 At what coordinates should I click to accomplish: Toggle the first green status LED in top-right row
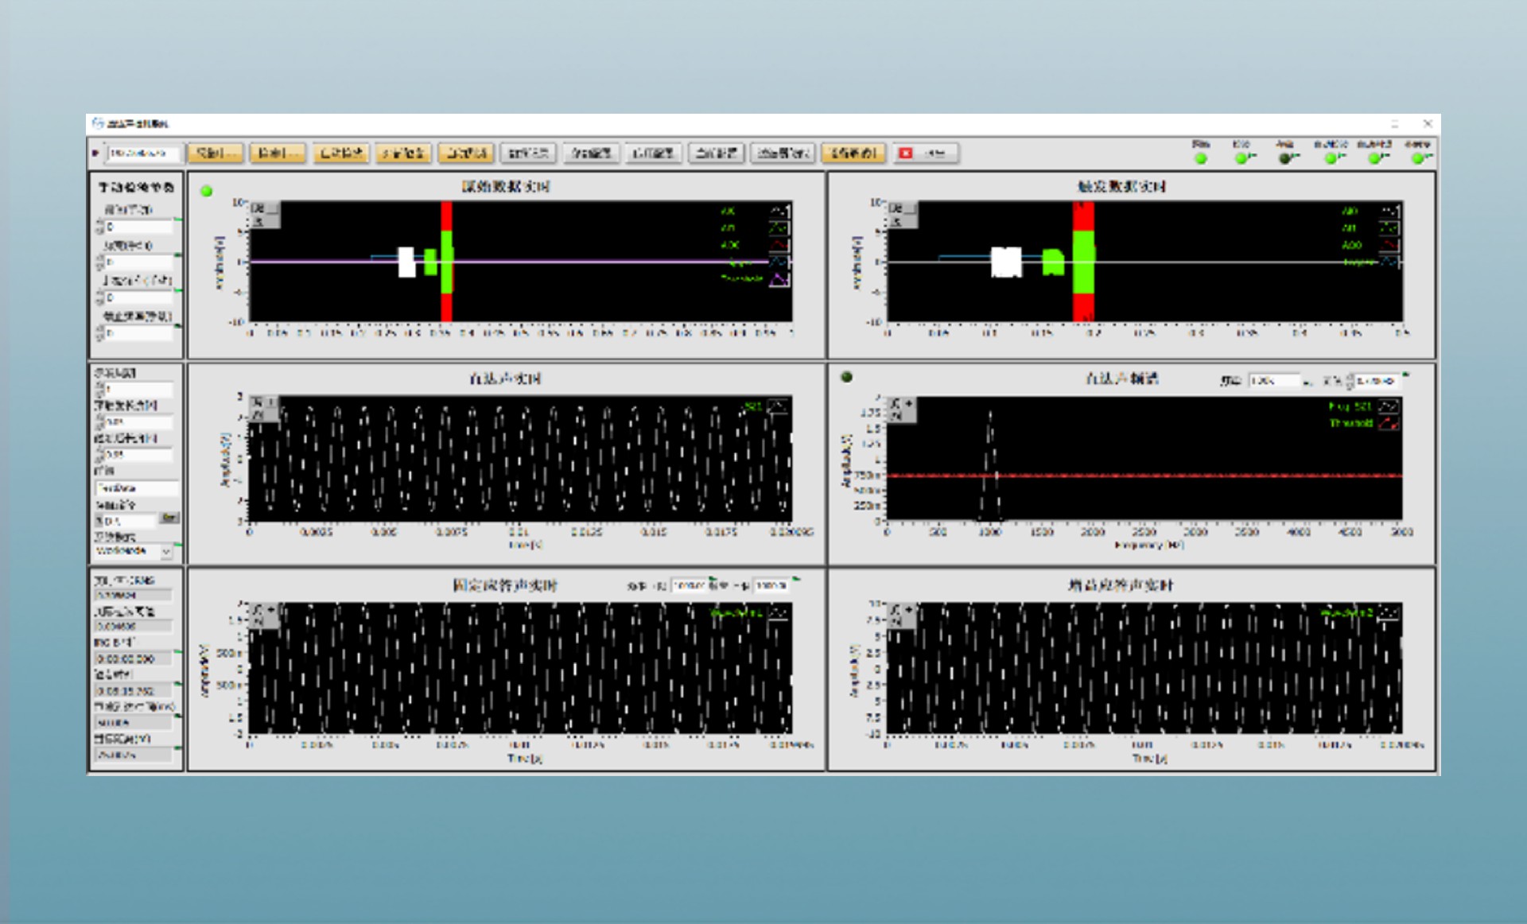click(x=1201, y=159)
